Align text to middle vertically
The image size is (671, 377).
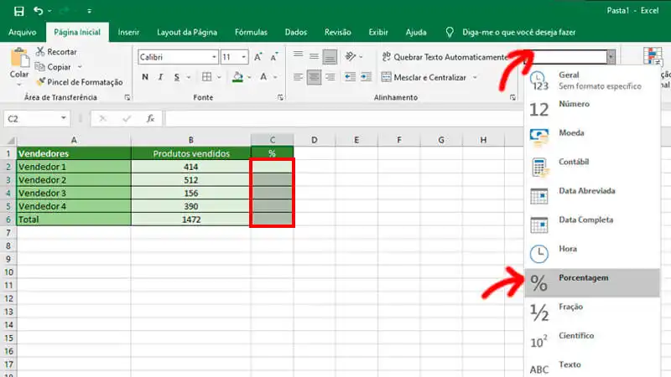click(x=314, y=56)
